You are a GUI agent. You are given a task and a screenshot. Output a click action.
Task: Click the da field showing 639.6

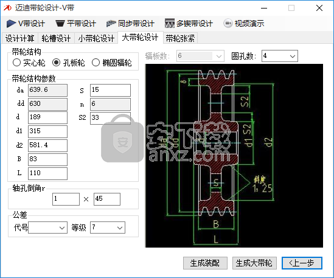point(47,90)
